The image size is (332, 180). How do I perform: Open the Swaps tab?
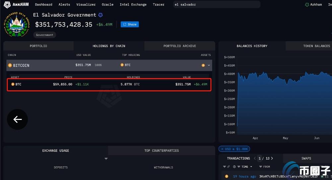306,158
